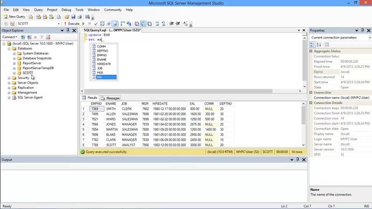
Task: Open the View menu
Action: click(x=26, y=10)
